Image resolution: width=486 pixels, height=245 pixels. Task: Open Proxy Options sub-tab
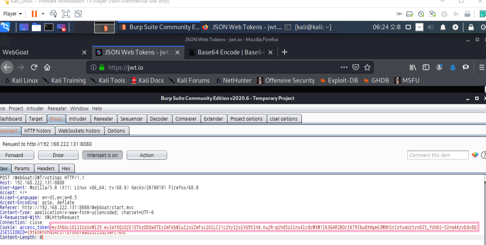[x=116, y=131]
